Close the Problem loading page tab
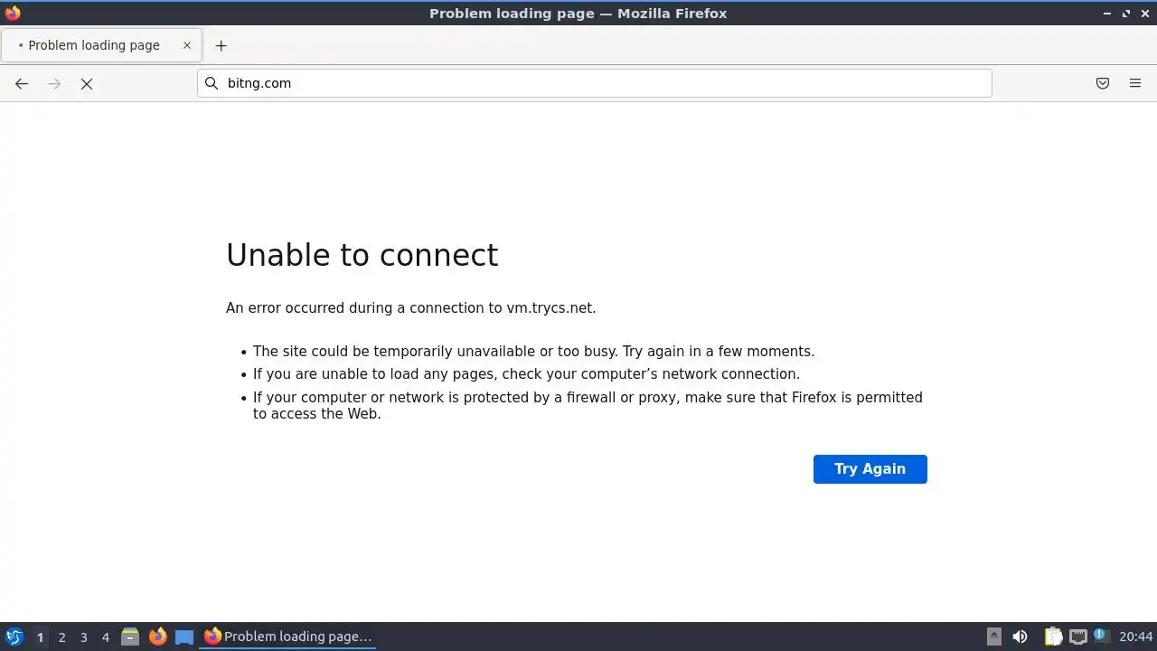The width and height of the screenshot is (1157, 651). click(187, 45)
